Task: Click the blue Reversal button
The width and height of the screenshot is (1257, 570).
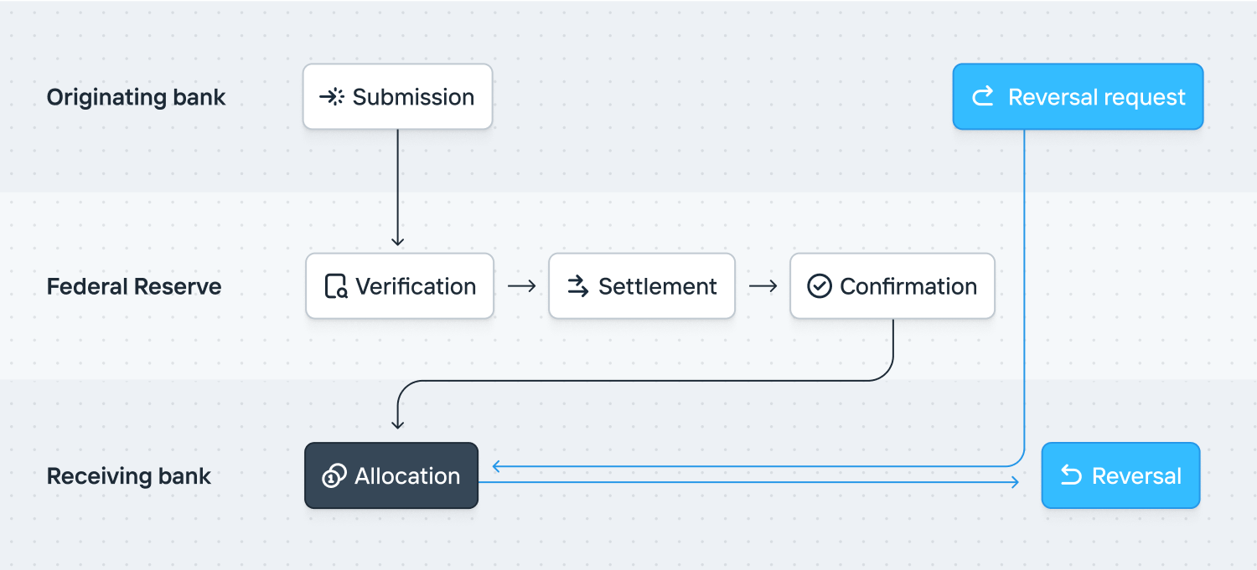Action: click(x=1120, y=475)
